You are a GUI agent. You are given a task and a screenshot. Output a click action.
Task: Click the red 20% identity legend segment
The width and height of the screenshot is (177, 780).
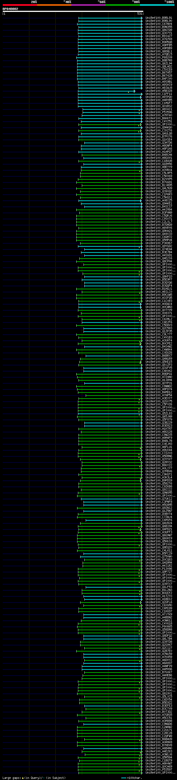tap(20, 5)
